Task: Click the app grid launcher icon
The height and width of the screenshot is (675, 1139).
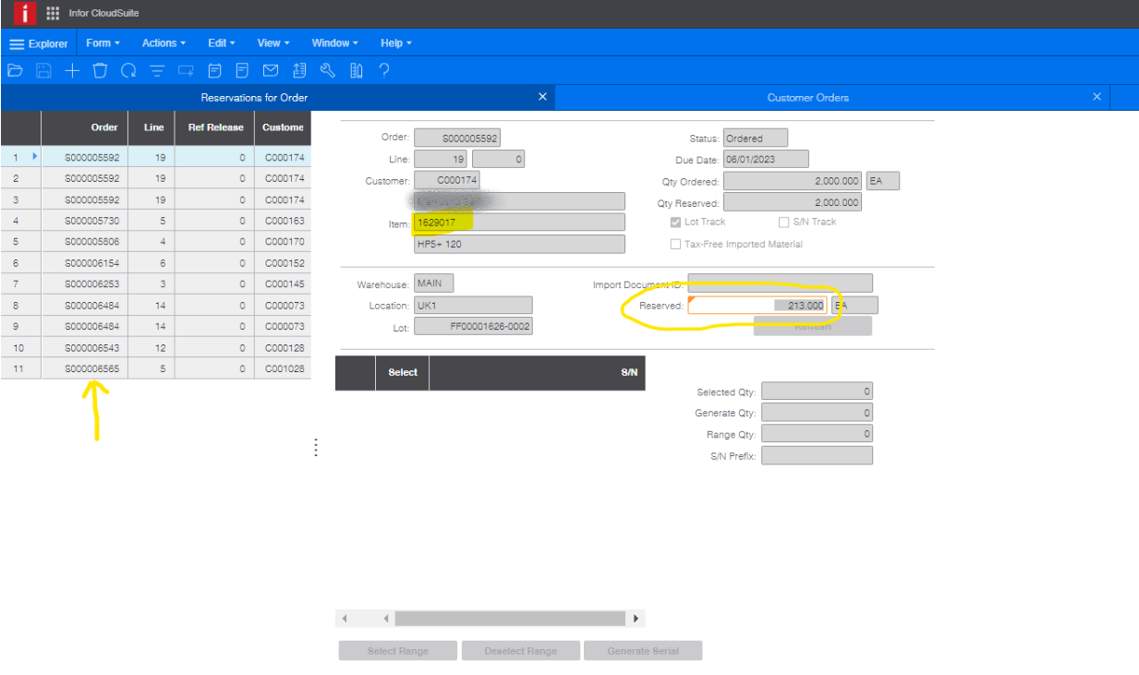Action: 53,14
